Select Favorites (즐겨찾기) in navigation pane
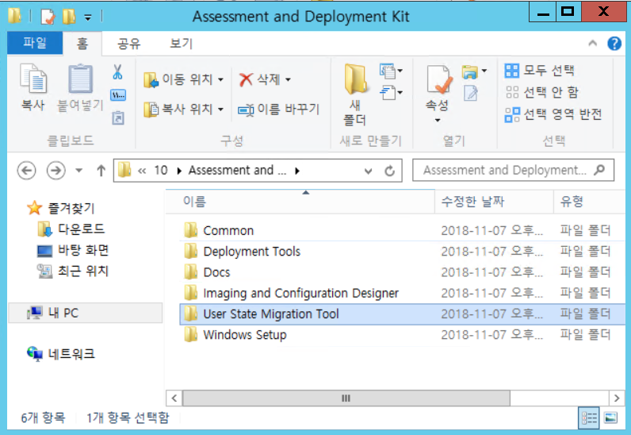Screen dimensions: 631x435 [x=61, y=208]
